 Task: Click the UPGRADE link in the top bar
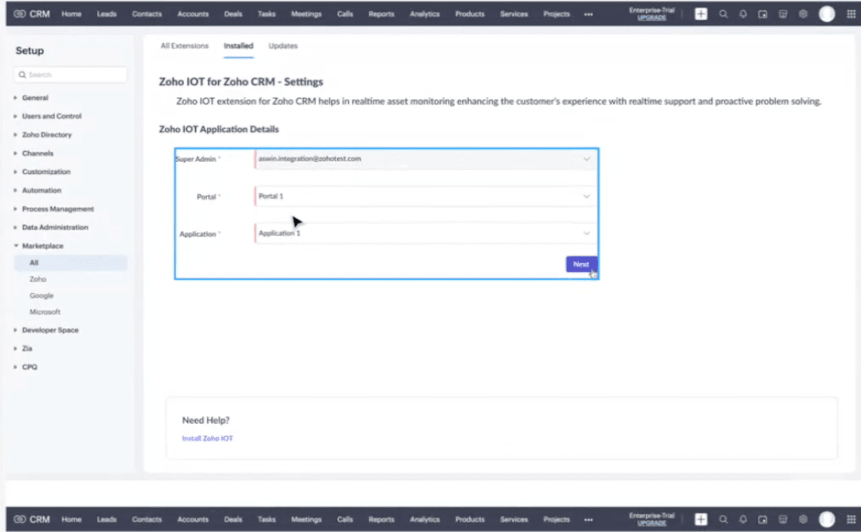click(651, 18)
